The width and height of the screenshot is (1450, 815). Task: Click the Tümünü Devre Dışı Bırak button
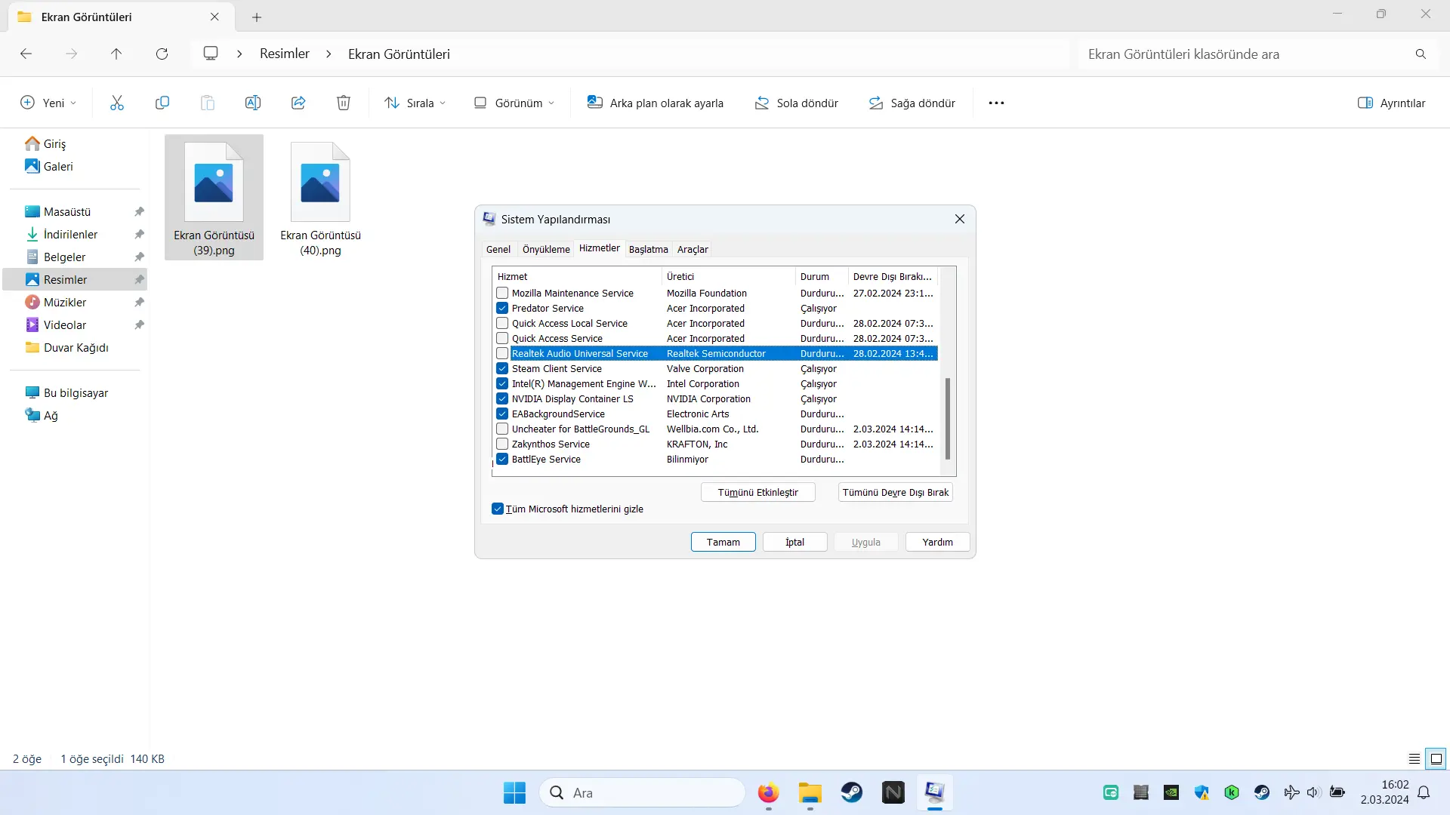pos(896,492)
